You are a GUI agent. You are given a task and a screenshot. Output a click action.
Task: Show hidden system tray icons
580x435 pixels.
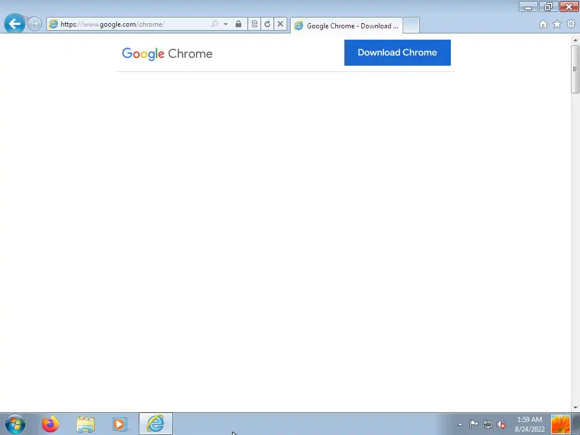(x=460, y=424)
